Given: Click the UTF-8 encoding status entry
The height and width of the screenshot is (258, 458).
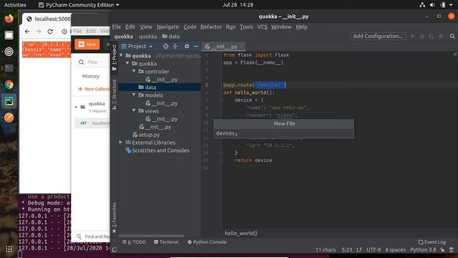Looking at the screenshot, I should [x=374, y=249].
